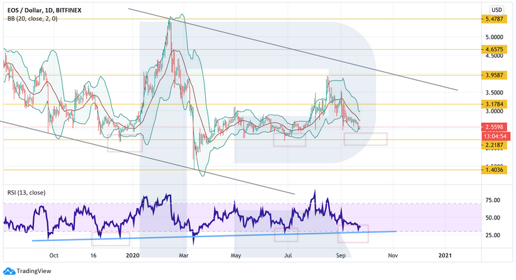Image resolution: width=516 pixels, height=280 pixels.
Task: Open the TradingView link text
Action: (x=34, y=271)
